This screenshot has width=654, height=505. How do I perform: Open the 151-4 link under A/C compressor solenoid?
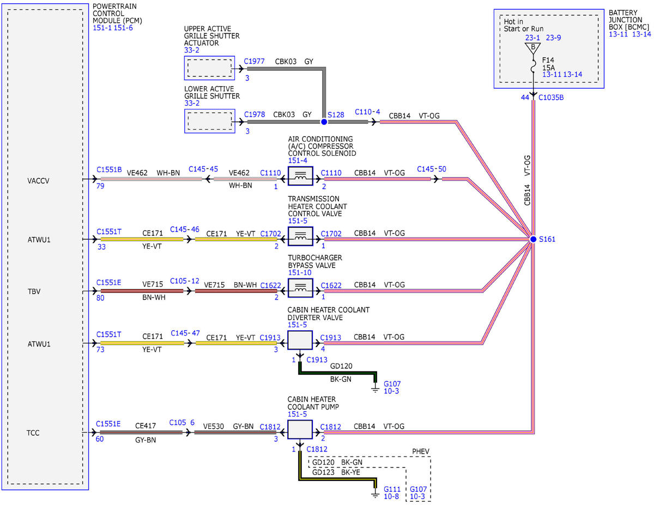(296, 161)
